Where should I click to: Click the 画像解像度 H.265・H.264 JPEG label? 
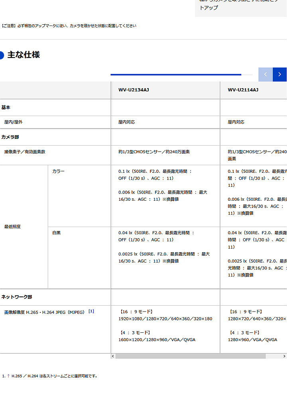pos(44,312)
